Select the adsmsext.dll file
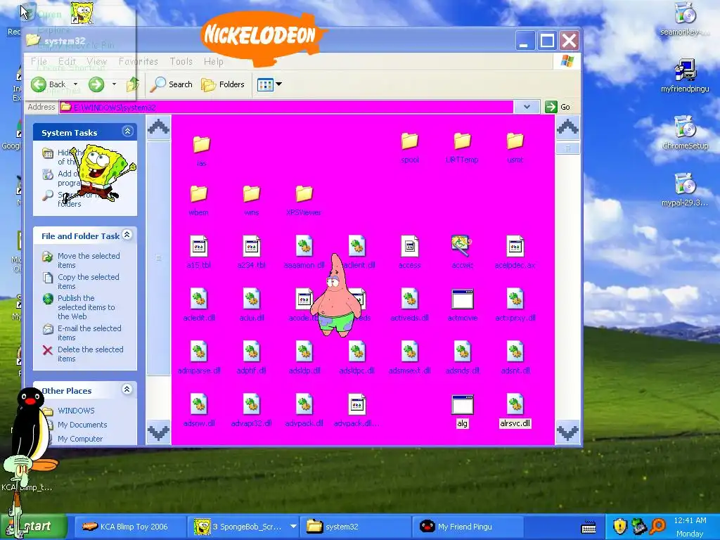The image size is (720, 540). click(410, 358)
